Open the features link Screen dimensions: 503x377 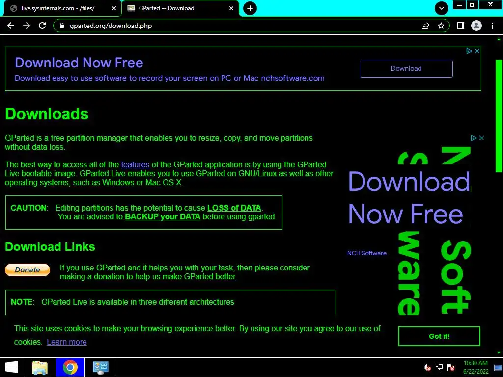pyautogui.click(x=135, y=165)
